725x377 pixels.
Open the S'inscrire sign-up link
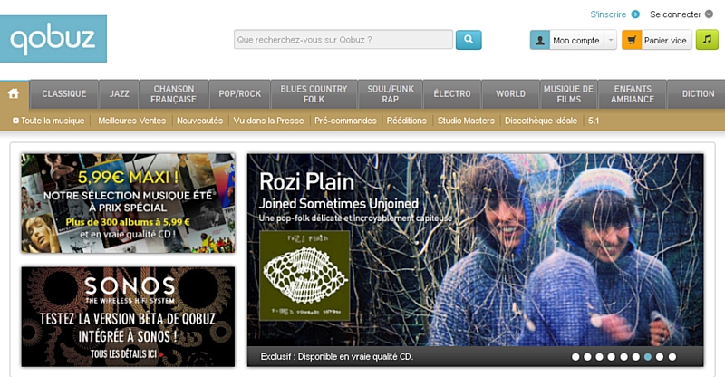tap(608, 14)
